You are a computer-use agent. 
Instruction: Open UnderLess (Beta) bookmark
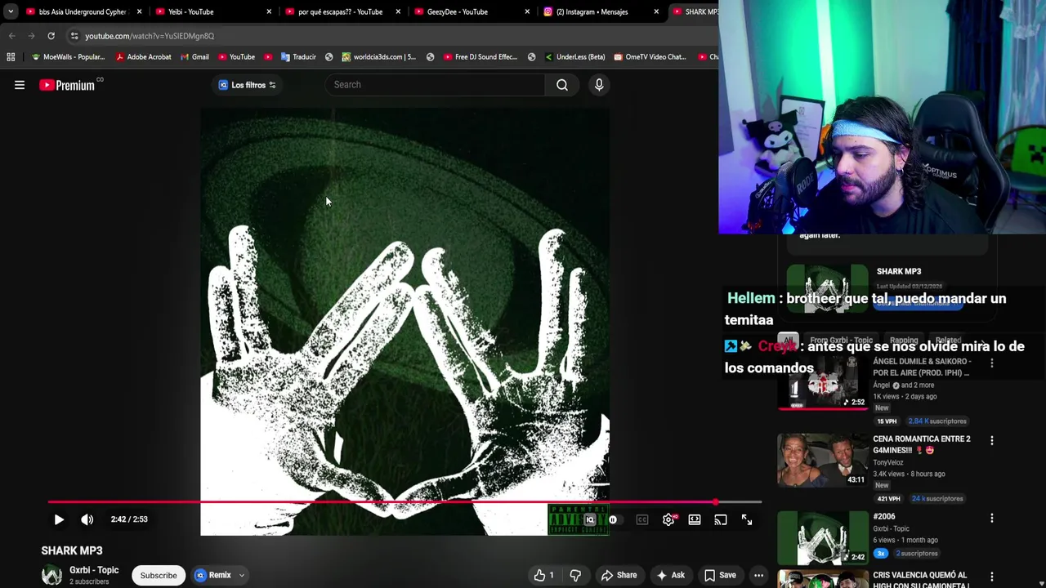(574, 57)
